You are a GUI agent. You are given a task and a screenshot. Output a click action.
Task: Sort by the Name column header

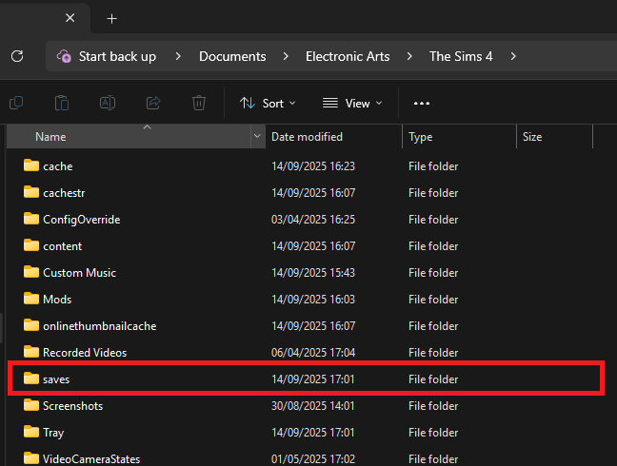pos(129,137)
